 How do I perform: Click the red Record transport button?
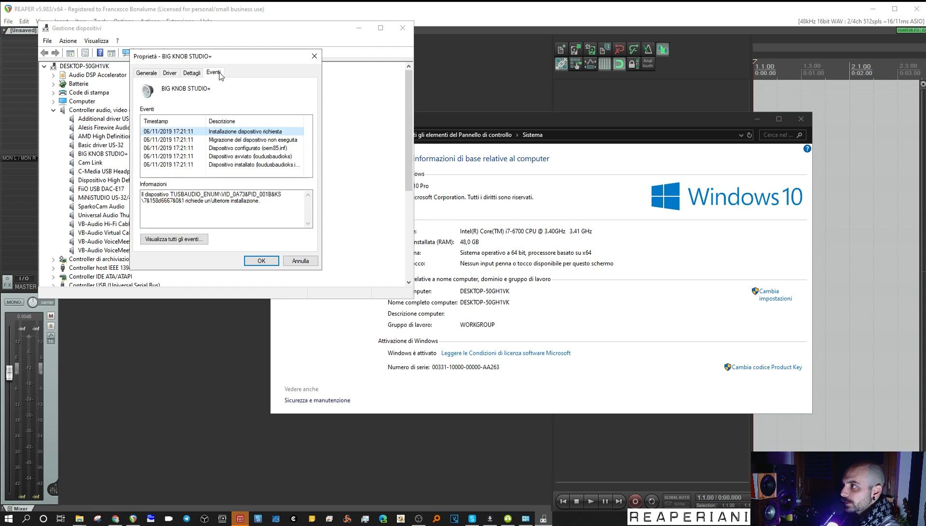[x=635, y=501]
